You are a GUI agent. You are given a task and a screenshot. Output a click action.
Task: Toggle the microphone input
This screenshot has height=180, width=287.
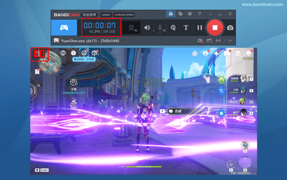pyautogui.click(x=160, y=28)
